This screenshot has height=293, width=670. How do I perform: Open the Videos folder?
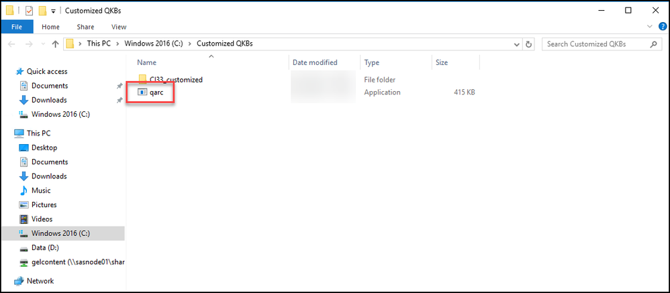click(x=42, y=219)
